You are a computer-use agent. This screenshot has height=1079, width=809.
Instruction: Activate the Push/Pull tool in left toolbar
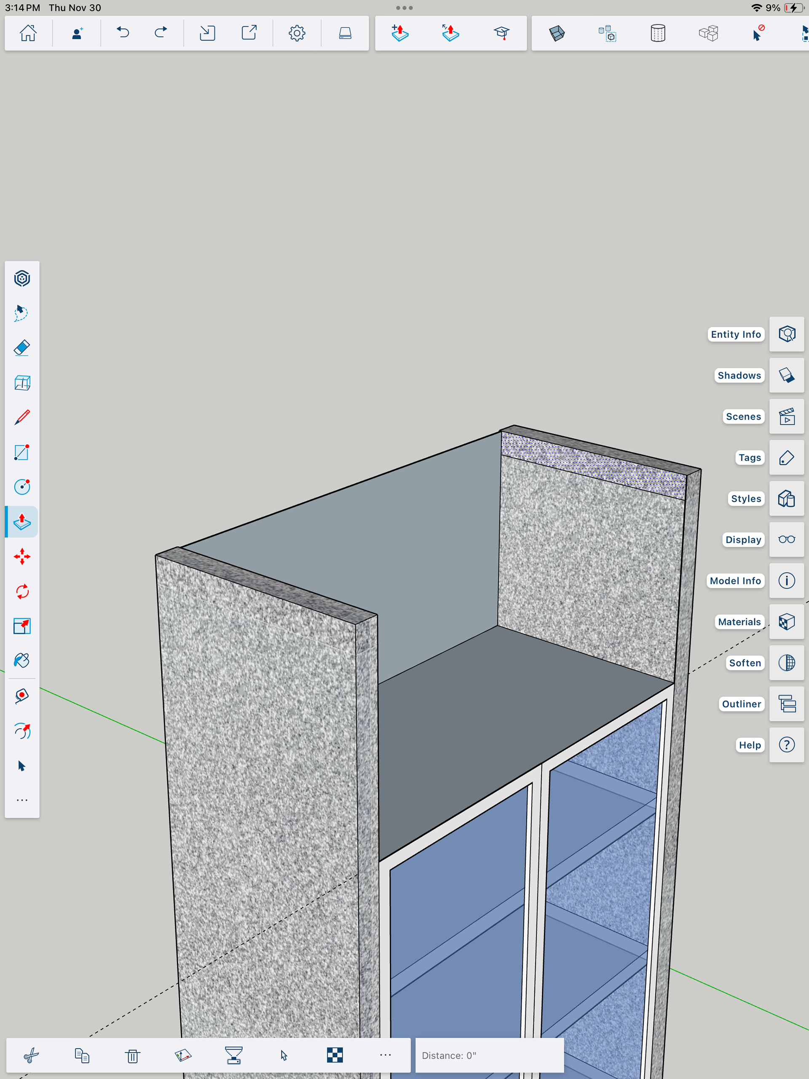pos(22,522)
